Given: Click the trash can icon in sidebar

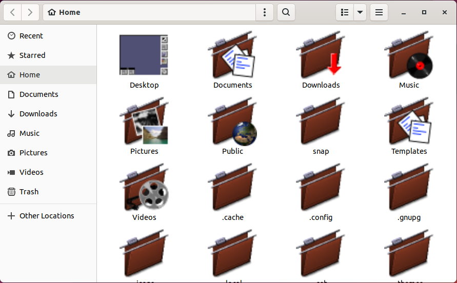Looking at the screenshot, I should 11,192.
